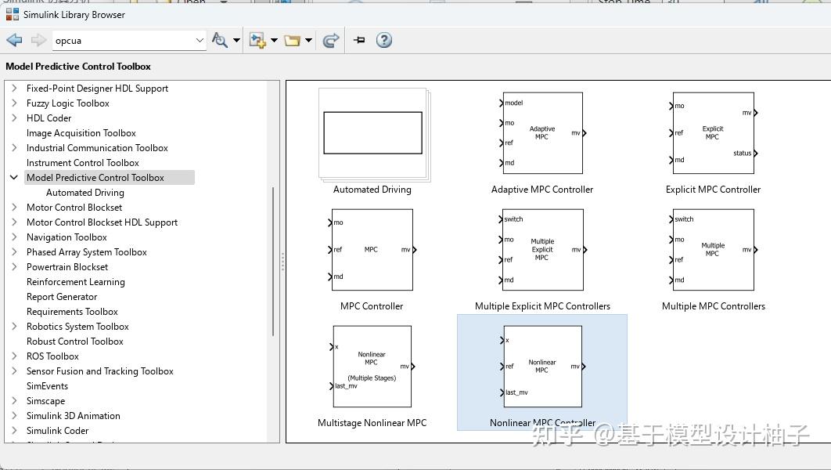Click the opcua search input field
Screen dimensions: 831x470
click(117, 40)
